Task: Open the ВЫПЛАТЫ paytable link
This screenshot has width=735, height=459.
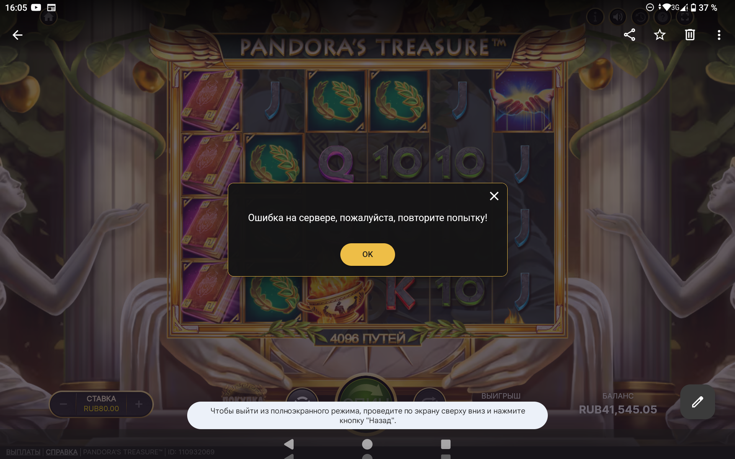Action: tap(23, 452)
